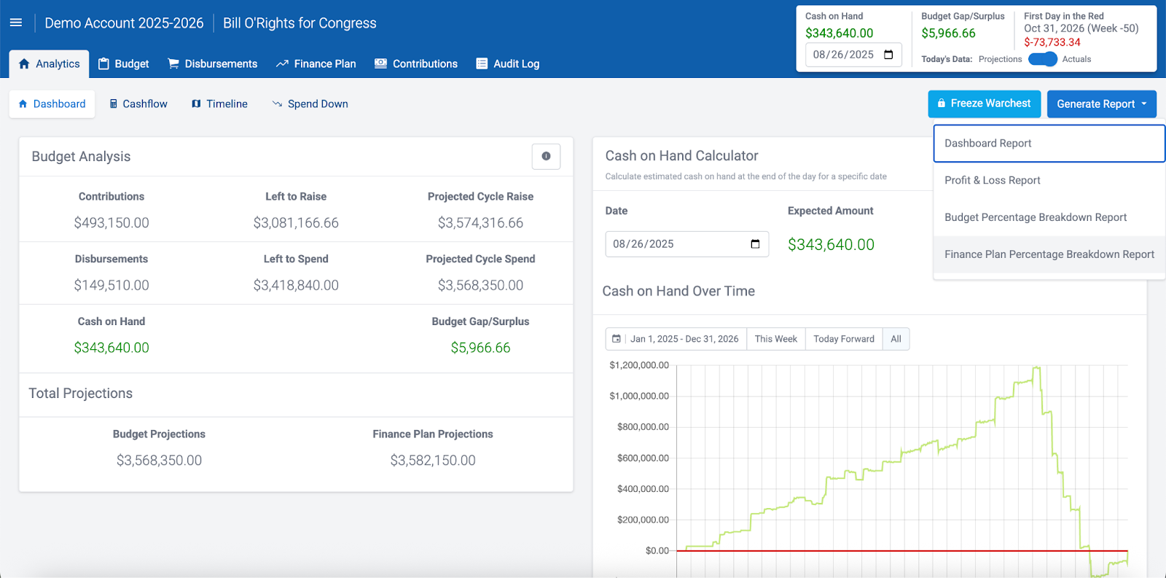1166x578 pixels.
Task: Open the Analytics tab
Action: pos(49,63)
